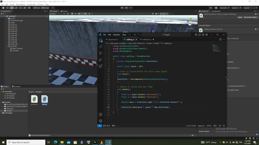Open VS Code Accounts icon
259x145 pixels.
point(101,115)
